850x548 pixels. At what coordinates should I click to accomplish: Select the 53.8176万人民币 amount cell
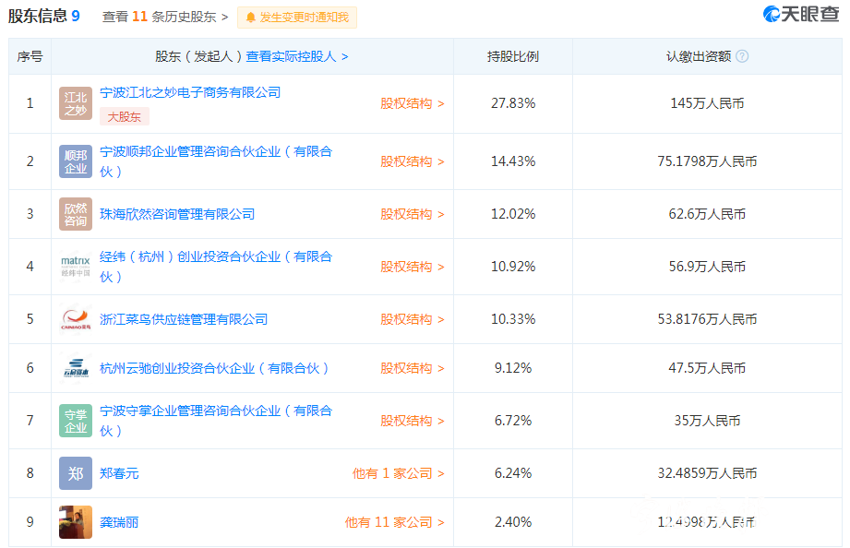coord(707,319)
